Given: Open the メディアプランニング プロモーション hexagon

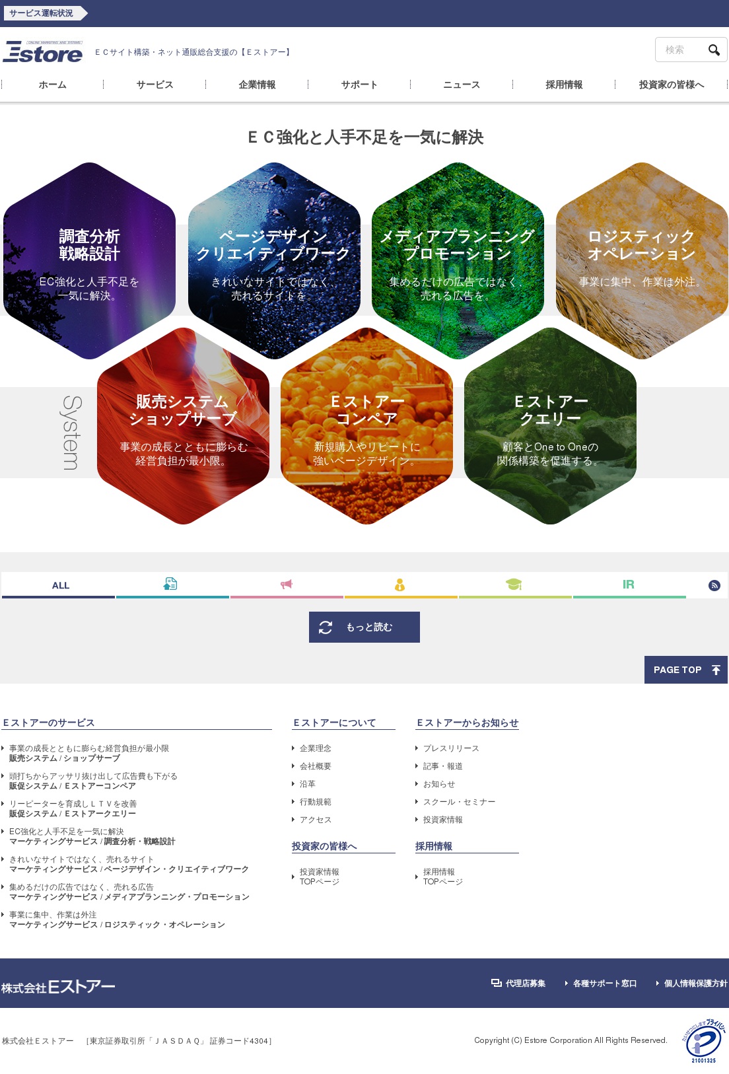Looking at the screenshot, I should pyautogui.click(x=458, y=261).
